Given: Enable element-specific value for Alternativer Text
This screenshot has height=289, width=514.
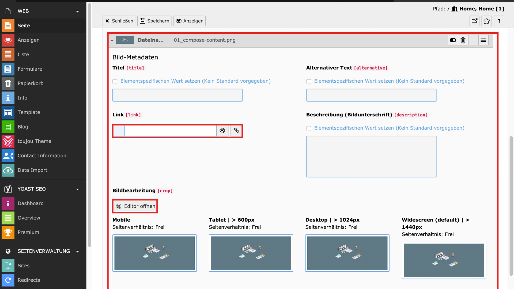Looking at the screenshot, I should 309,81.
